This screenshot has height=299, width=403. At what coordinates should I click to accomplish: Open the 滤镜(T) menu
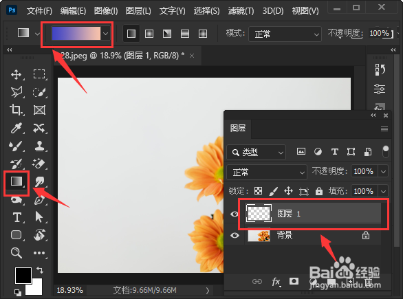[241, 11]
